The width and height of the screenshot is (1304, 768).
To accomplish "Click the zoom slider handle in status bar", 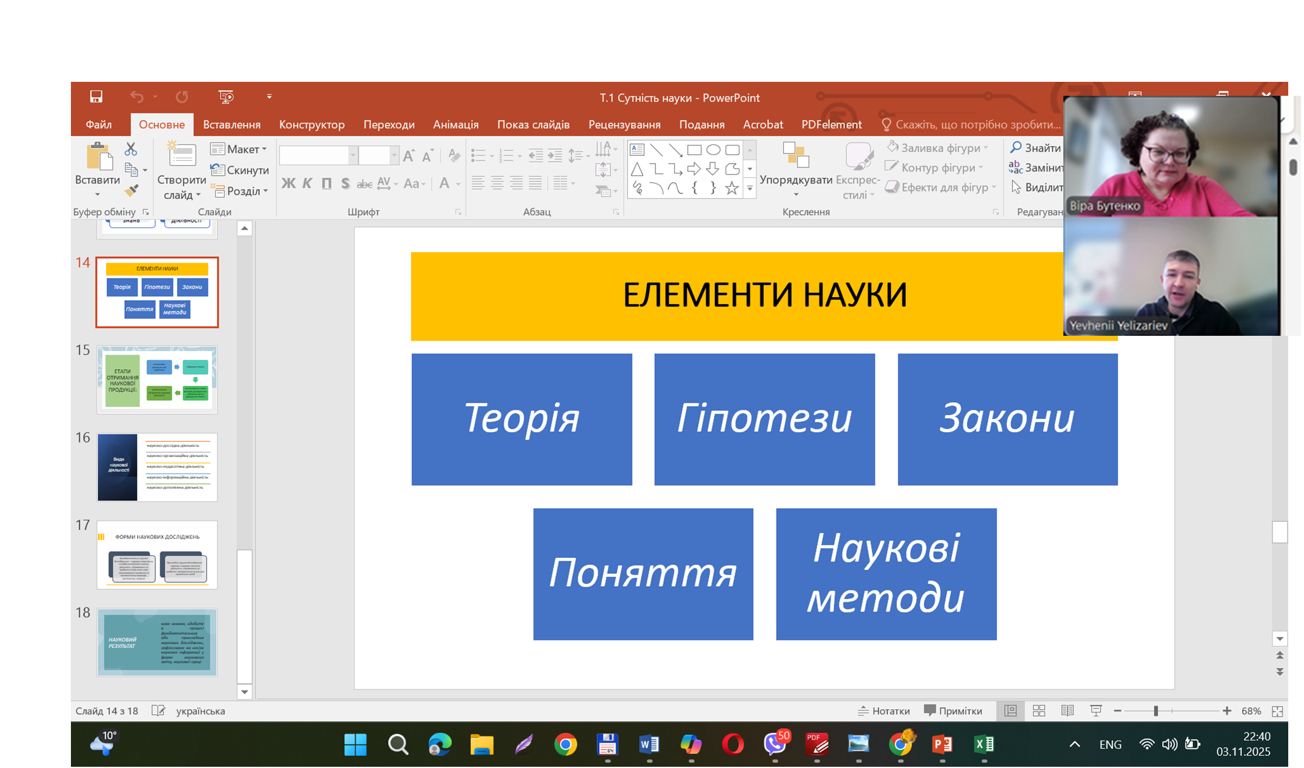I will (1156, 711).
